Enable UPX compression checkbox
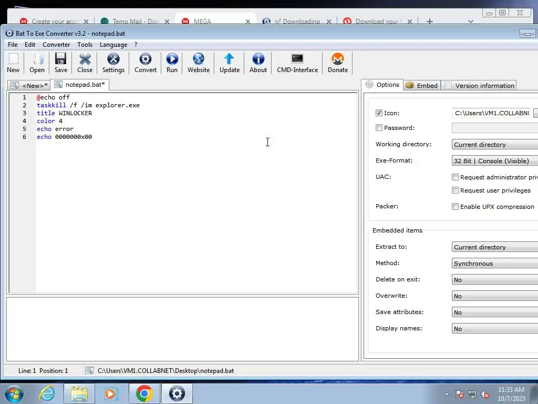Screen dimensions: 538x404 [456, 206]
